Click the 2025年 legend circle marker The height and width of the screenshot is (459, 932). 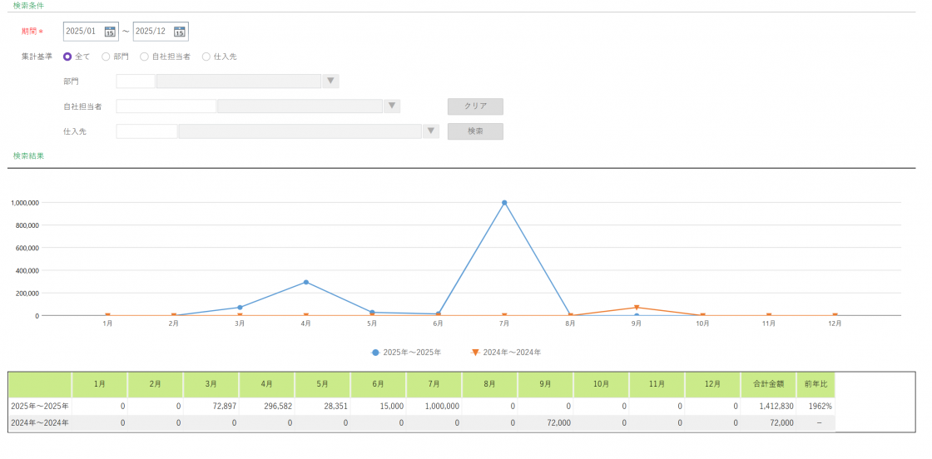(376, 353)
